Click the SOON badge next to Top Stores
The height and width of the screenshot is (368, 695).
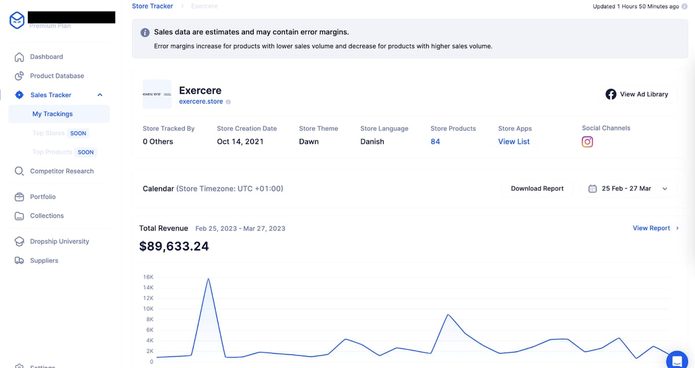coord(78,133)
